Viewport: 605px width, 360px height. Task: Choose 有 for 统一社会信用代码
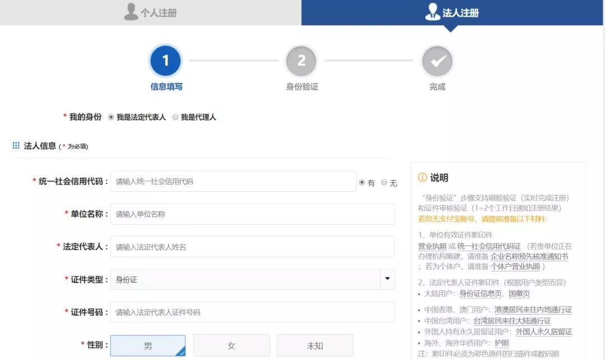362,182
